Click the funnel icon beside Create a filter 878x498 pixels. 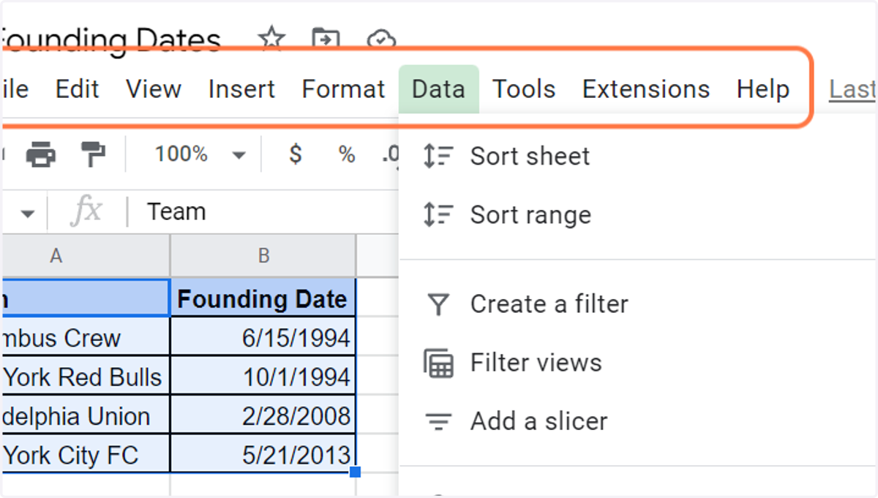[x=438, y=304]
